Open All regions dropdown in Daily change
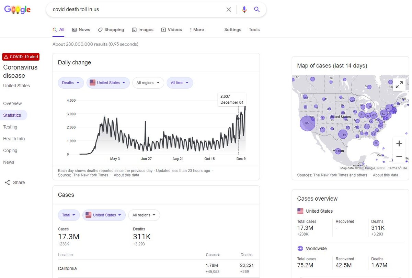The width and height of the screenshot is (412, 278). point(148,83)
